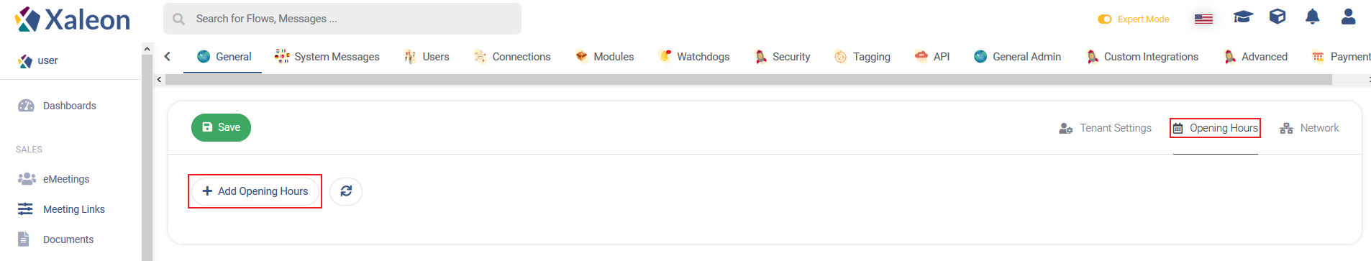Click the Xaleon logo
1371x261 pixels.
(x=73, y=19)
